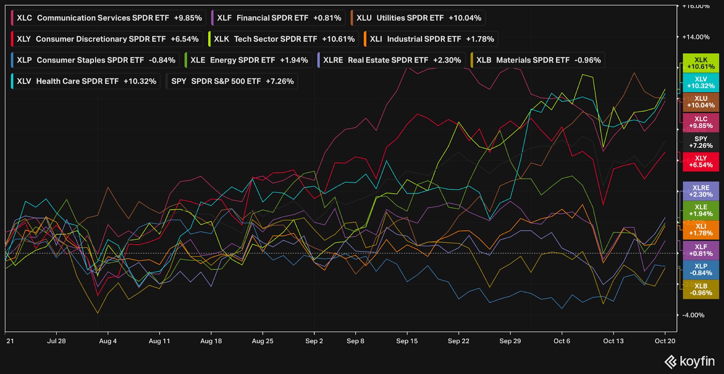Click the Sep 15 date label
The image size is (724, 374).
point(407,341)
